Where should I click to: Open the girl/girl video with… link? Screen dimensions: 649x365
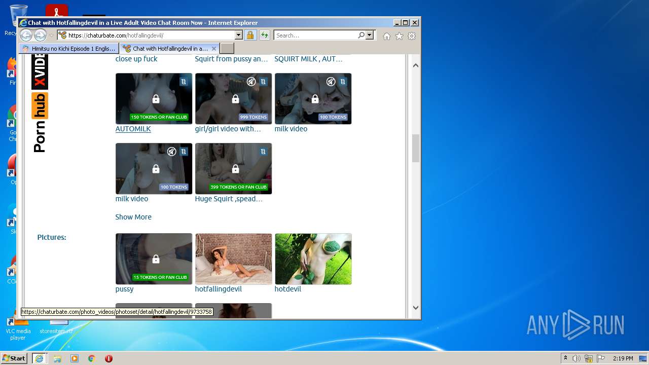[228, 129]
